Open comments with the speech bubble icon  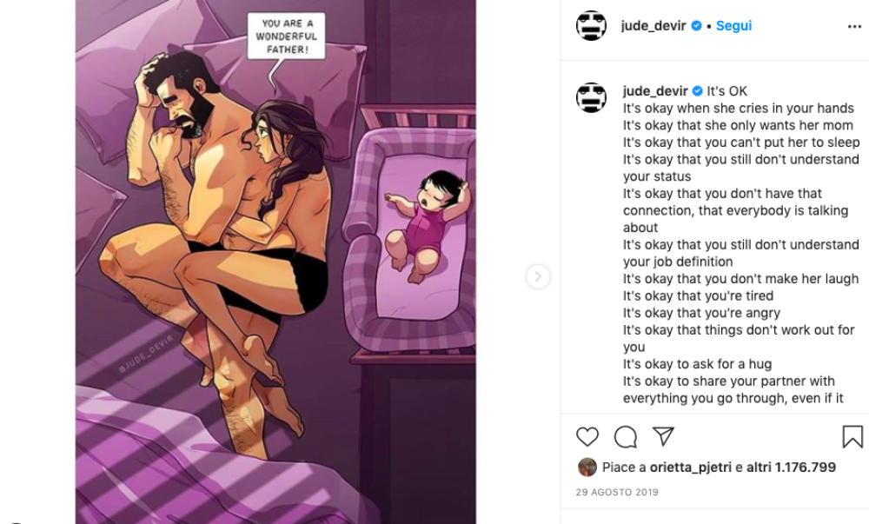coord(625,437)
